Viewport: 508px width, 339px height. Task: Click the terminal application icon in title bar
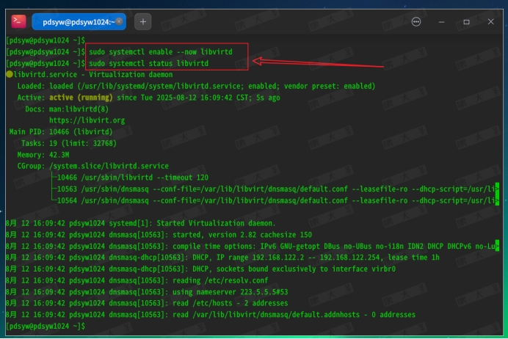coord(19,22)
